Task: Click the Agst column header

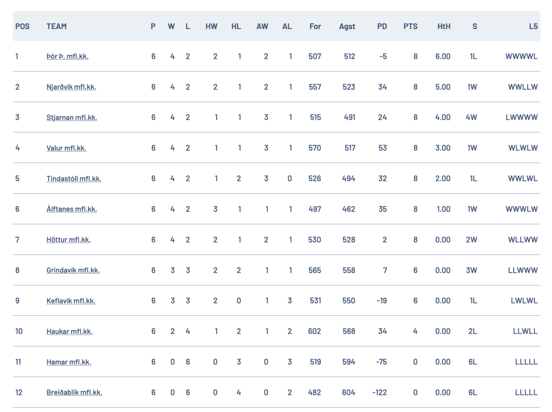Action: point(347,26)
